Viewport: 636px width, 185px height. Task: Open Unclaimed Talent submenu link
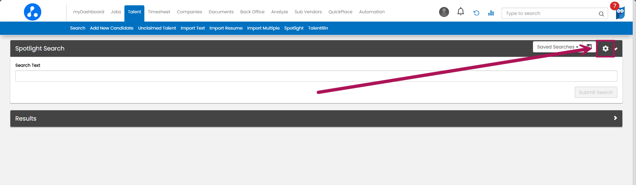point(157,28)
